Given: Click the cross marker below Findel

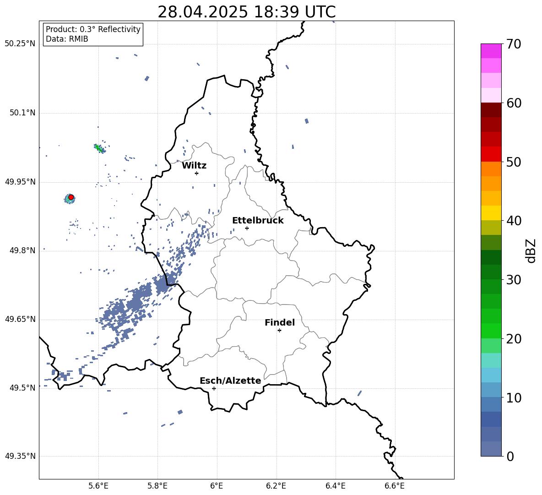Looking at the screenshot, I should 279,331.
